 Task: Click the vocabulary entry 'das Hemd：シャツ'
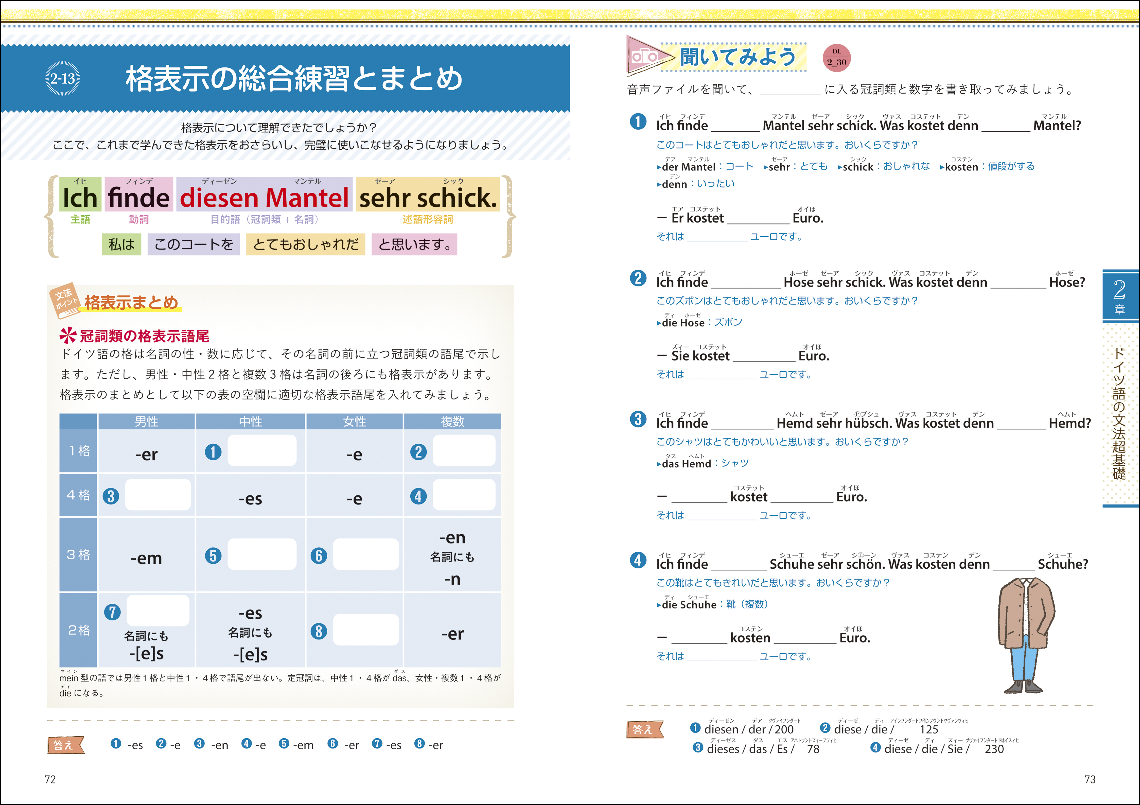coord(702,461)
